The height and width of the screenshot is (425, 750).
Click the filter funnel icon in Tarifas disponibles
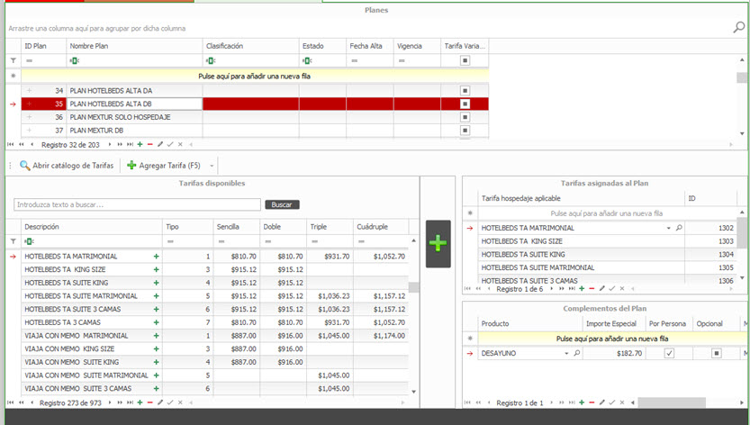tap(13, 241)
